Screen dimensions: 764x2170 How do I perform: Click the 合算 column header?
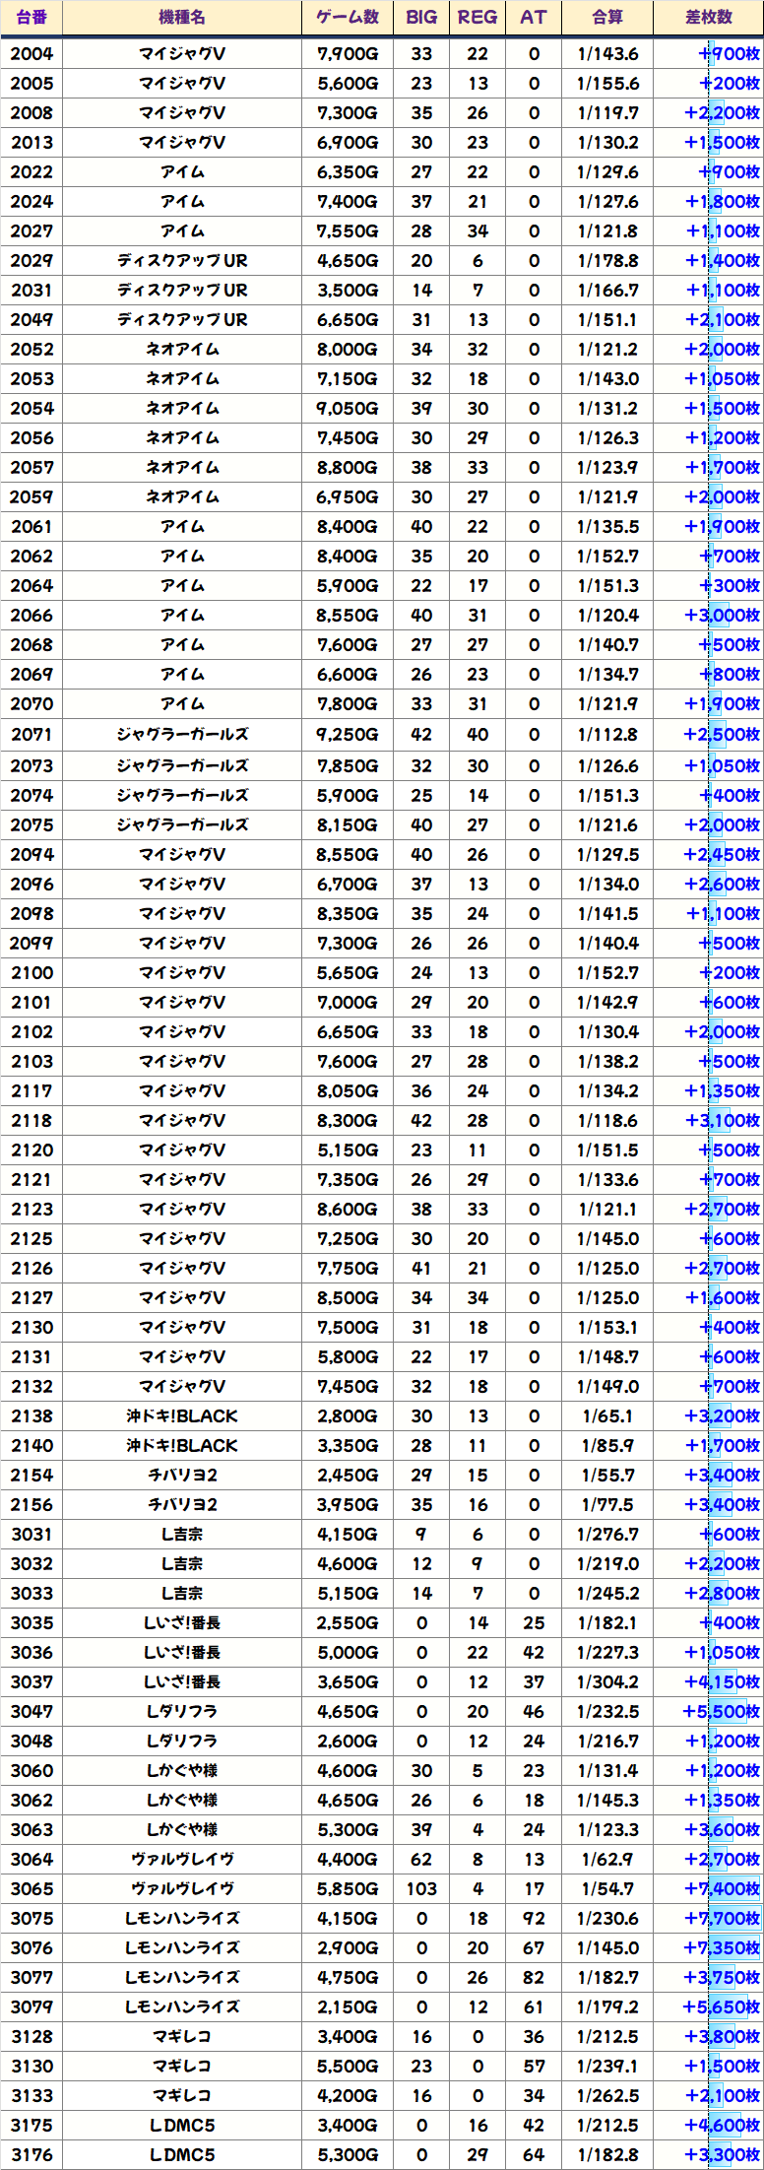(607, 18)
